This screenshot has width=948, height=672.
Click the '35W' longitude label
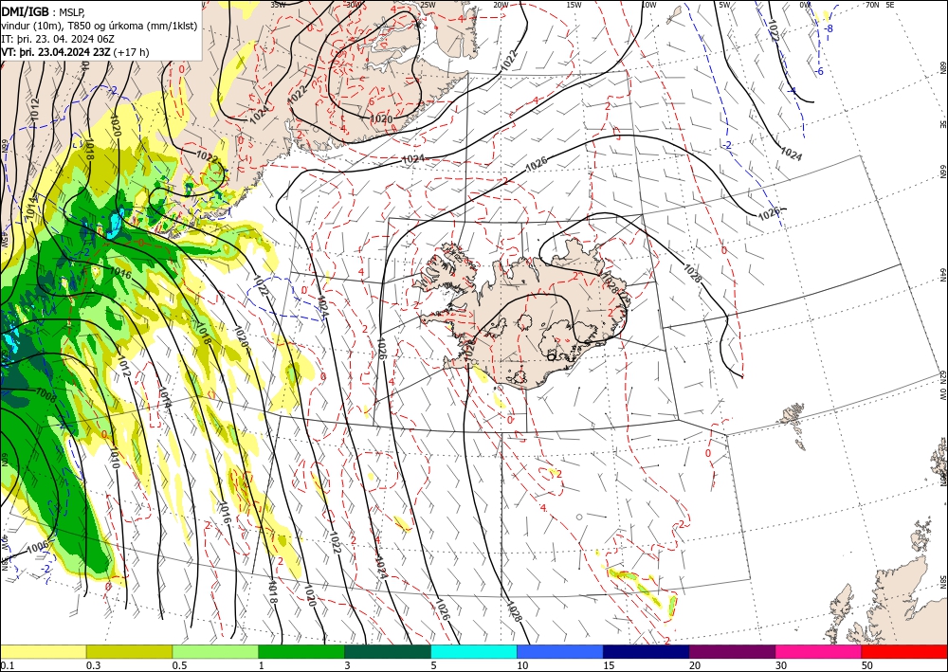click(278, 4)
